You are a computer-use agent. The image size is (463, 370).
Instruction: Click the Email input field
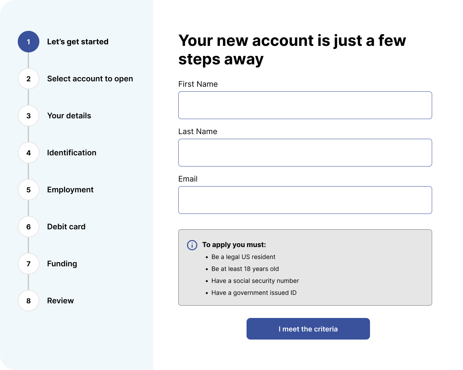coord(305,200)
